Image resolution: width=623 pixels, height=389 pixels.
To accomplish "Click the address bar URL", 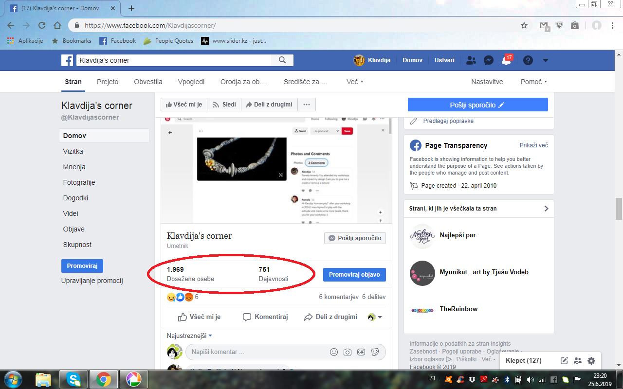I will (x=150, y=25).
